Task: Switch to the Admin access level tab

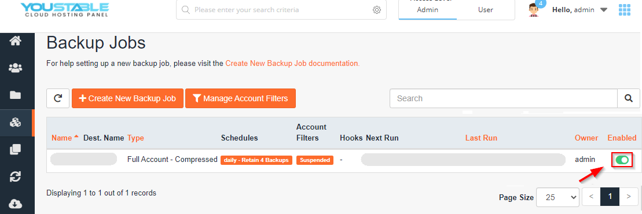Action: pos(427,10)
